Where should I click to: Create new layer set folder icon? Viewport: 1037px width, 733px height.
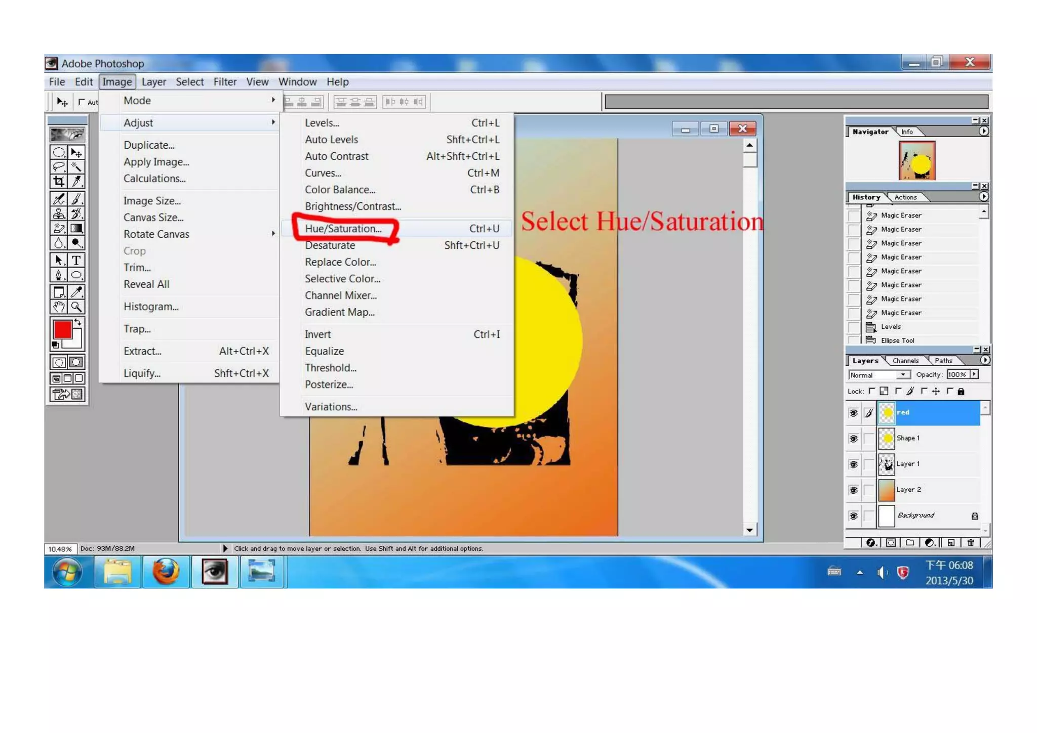[910, 543]
